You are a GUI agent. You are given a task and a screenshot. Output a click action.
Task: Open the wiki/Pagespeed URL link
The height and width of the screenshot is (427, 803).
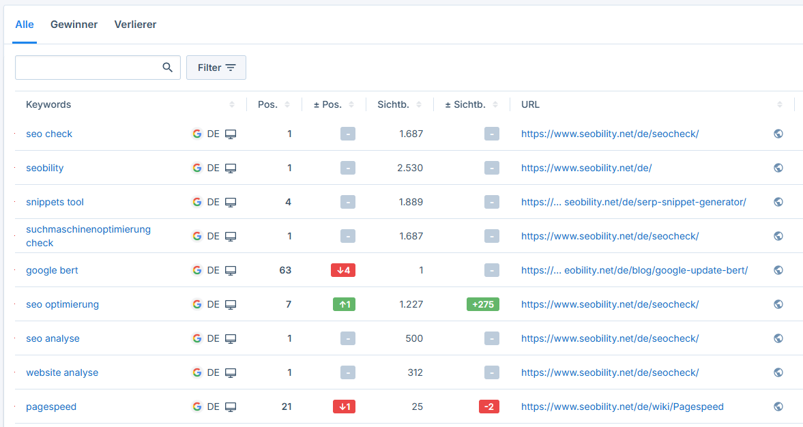(622, 407)
